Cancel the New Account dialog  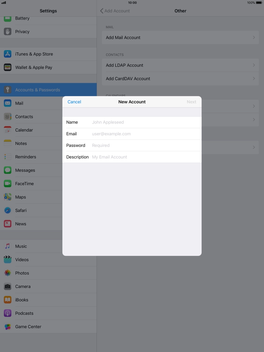[74, 102]
